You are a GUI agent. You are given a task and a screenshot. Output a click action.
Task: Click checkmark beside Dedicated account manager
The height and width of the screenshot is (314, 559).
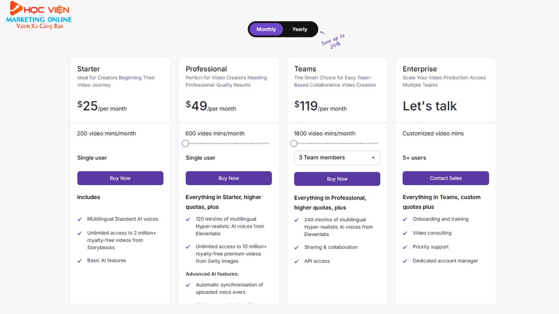point(405,261)
